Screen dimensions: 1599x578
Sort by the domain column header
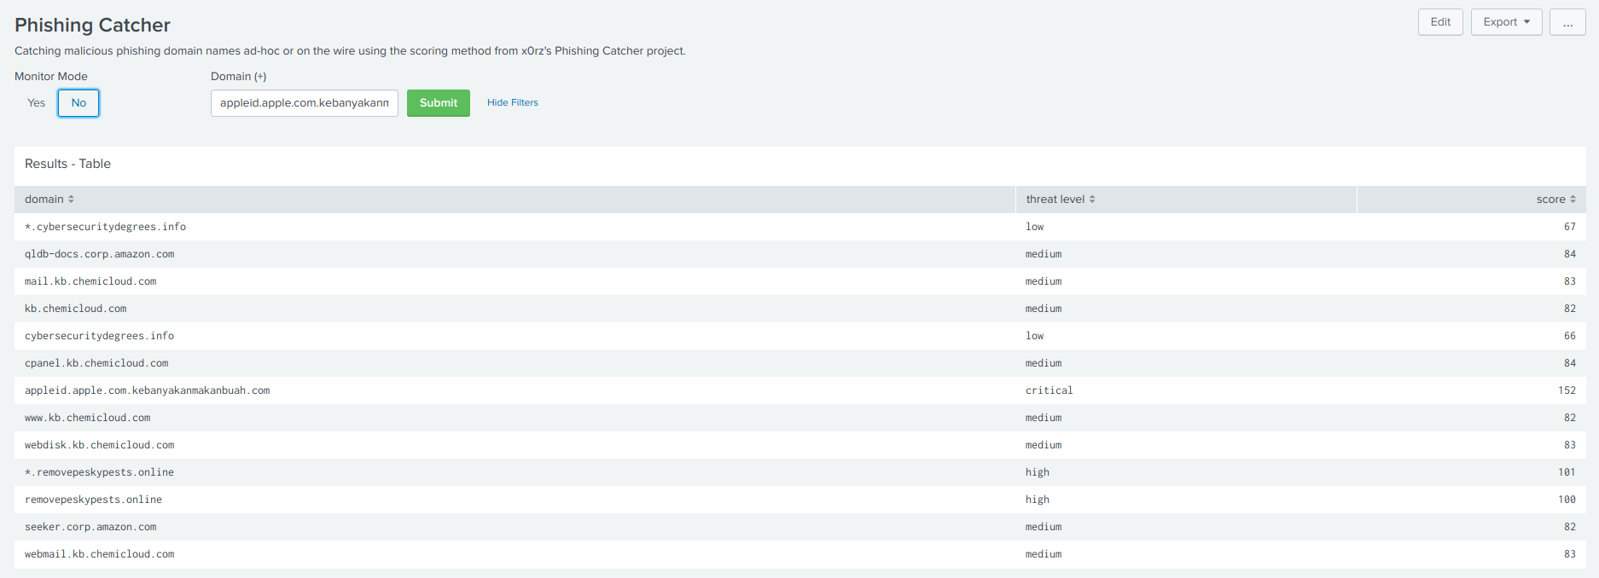coord(49,199)
